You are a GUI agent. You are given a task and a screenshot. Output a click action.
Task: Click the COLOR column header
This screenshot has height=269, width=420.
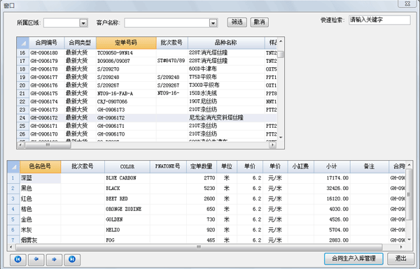pos(127,166)
